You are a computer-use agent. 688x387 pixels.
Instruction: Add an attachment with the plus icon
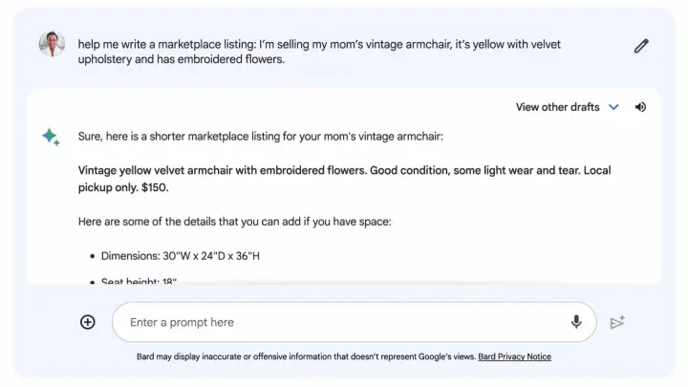[x=88, y=322]
